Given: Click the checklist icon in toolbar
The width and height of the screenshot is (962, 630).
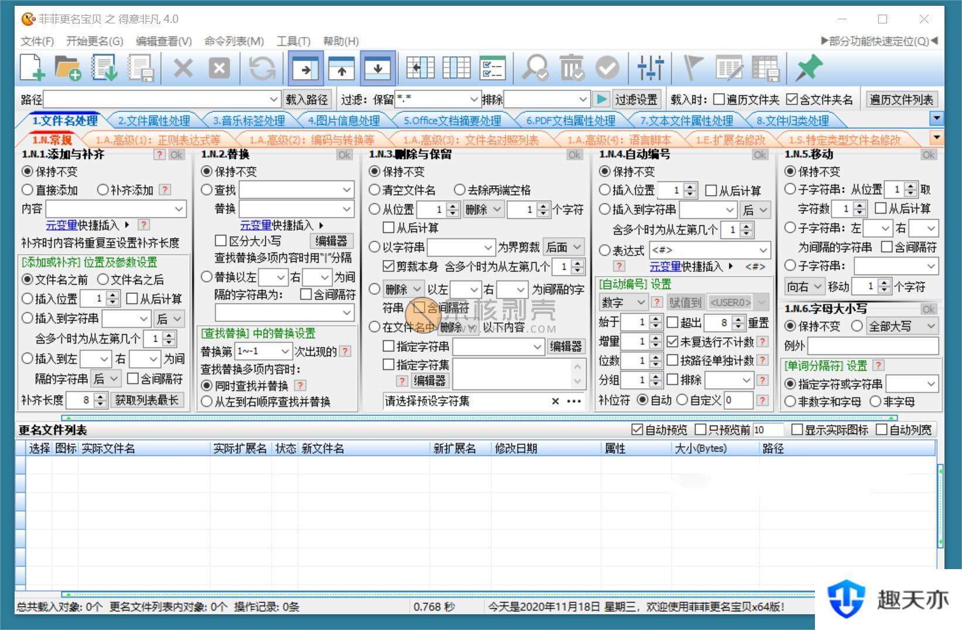Looking at the screenshot, I should pyautogui.click(x=492, y=68).
